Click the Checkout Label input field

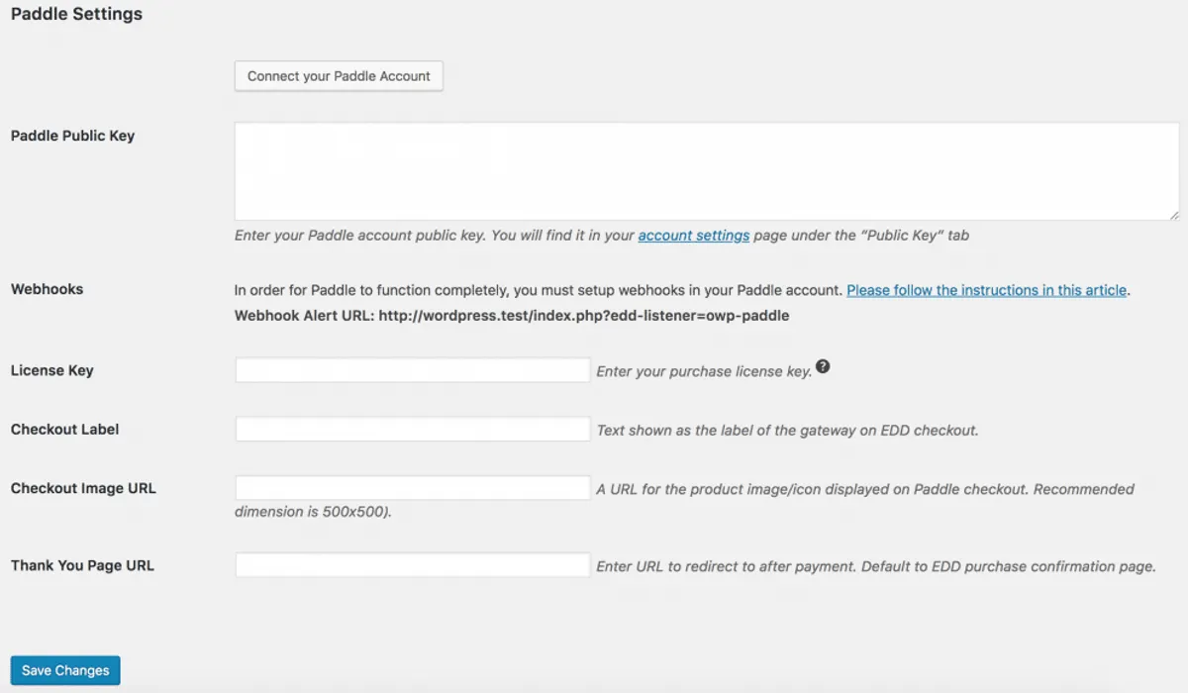coord(413,430)
